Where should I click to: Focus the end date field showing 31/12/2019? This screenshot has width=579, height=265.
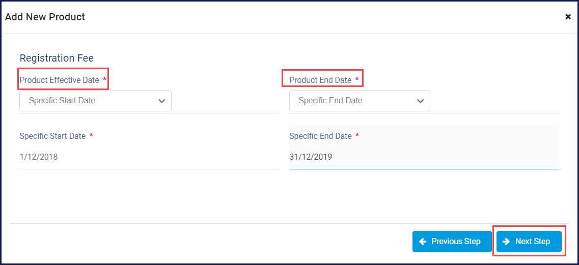[424, 157]
